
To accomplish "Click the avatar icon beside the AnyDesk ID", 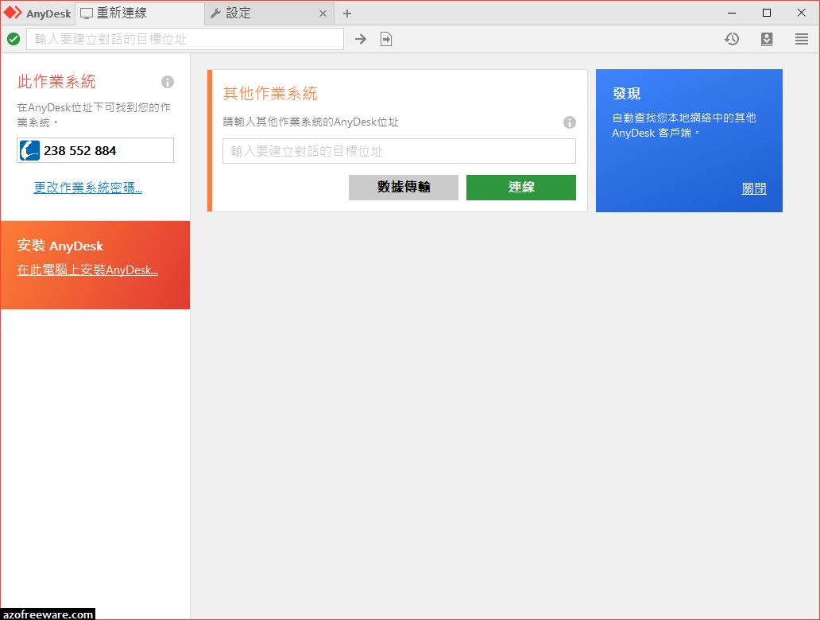I will pyautogui.click(x=30, y=151).
